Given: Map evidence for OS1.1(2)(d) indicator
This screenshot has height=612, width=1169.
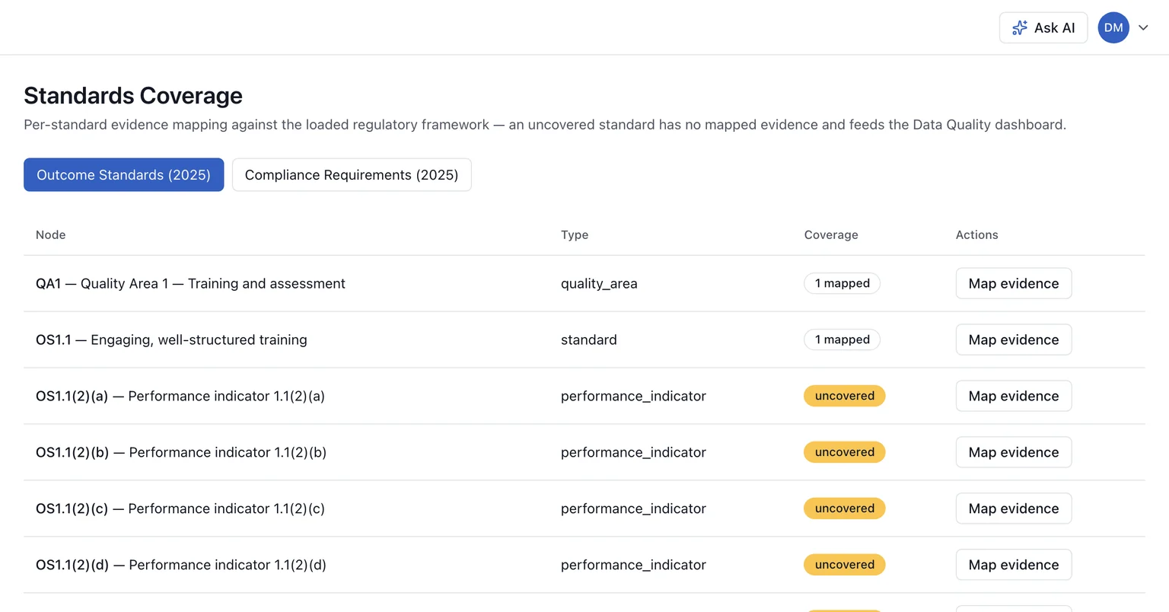Looking at the screenshot, I should click(x=1014, y=565).
